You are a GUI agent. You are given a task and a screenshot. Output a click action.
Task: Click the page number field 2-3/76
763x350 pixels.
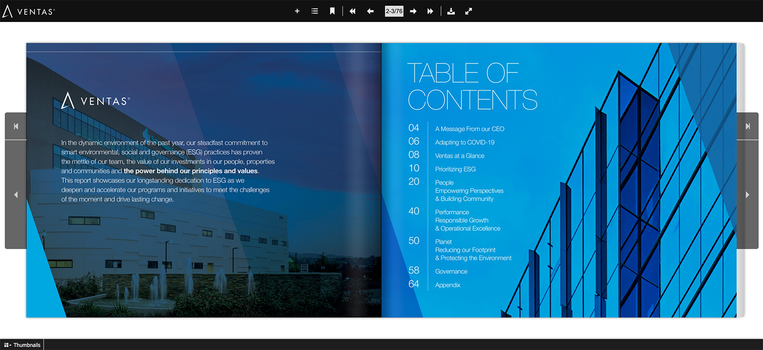394,11
